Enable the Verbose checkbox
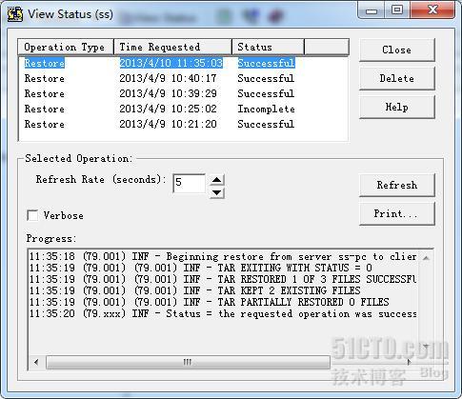 (x=32, y=215)
